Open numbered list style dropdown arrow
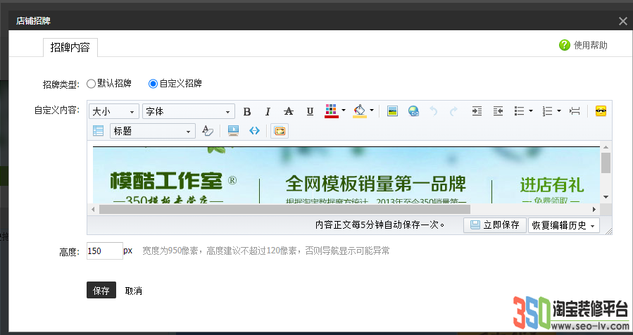Screen dimensions: 633x335 [x=559, y=110]
